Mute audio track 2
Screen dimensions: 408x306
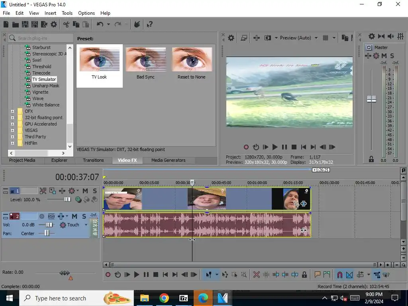tap(75, 216)
